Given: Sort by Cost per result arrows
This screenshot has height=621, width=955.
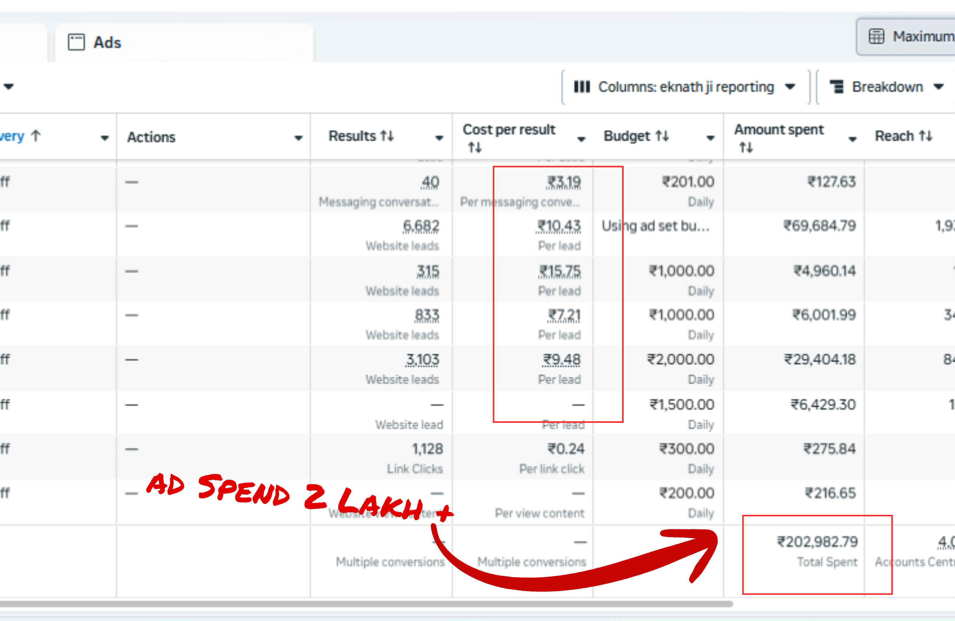Looking at the screenshot, I should [x=475, y=148].
